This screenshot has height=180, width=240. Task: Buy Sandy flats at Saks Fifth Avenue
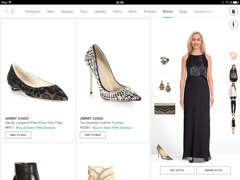pyautogui.click(x=36, y=127)
